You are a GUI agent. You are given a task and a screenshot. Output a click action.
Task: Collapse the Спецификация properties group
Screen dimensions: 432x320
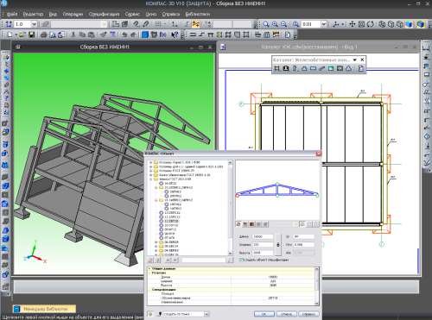coord(149,290)
